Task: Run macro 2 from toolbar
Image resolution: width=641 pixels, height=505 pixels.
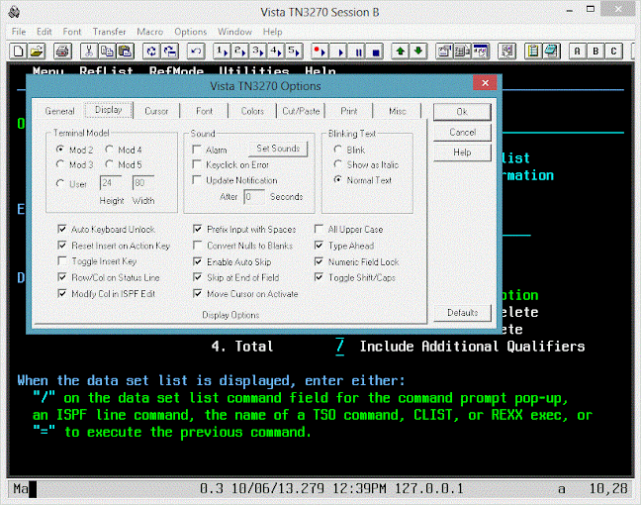Action: [240, 51]
